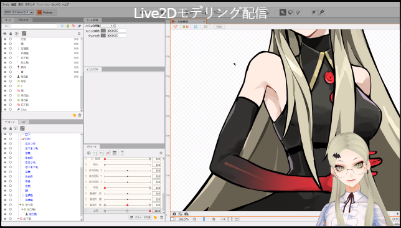
Task: Select the 右下まつ毛 item in deformer tree
Action: [32, 167]
